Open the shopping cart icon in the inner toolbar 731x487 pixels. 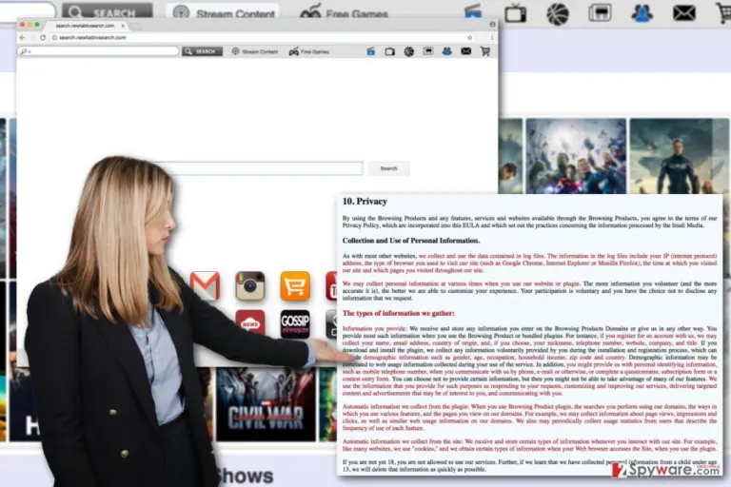click(x=485, y=51)
